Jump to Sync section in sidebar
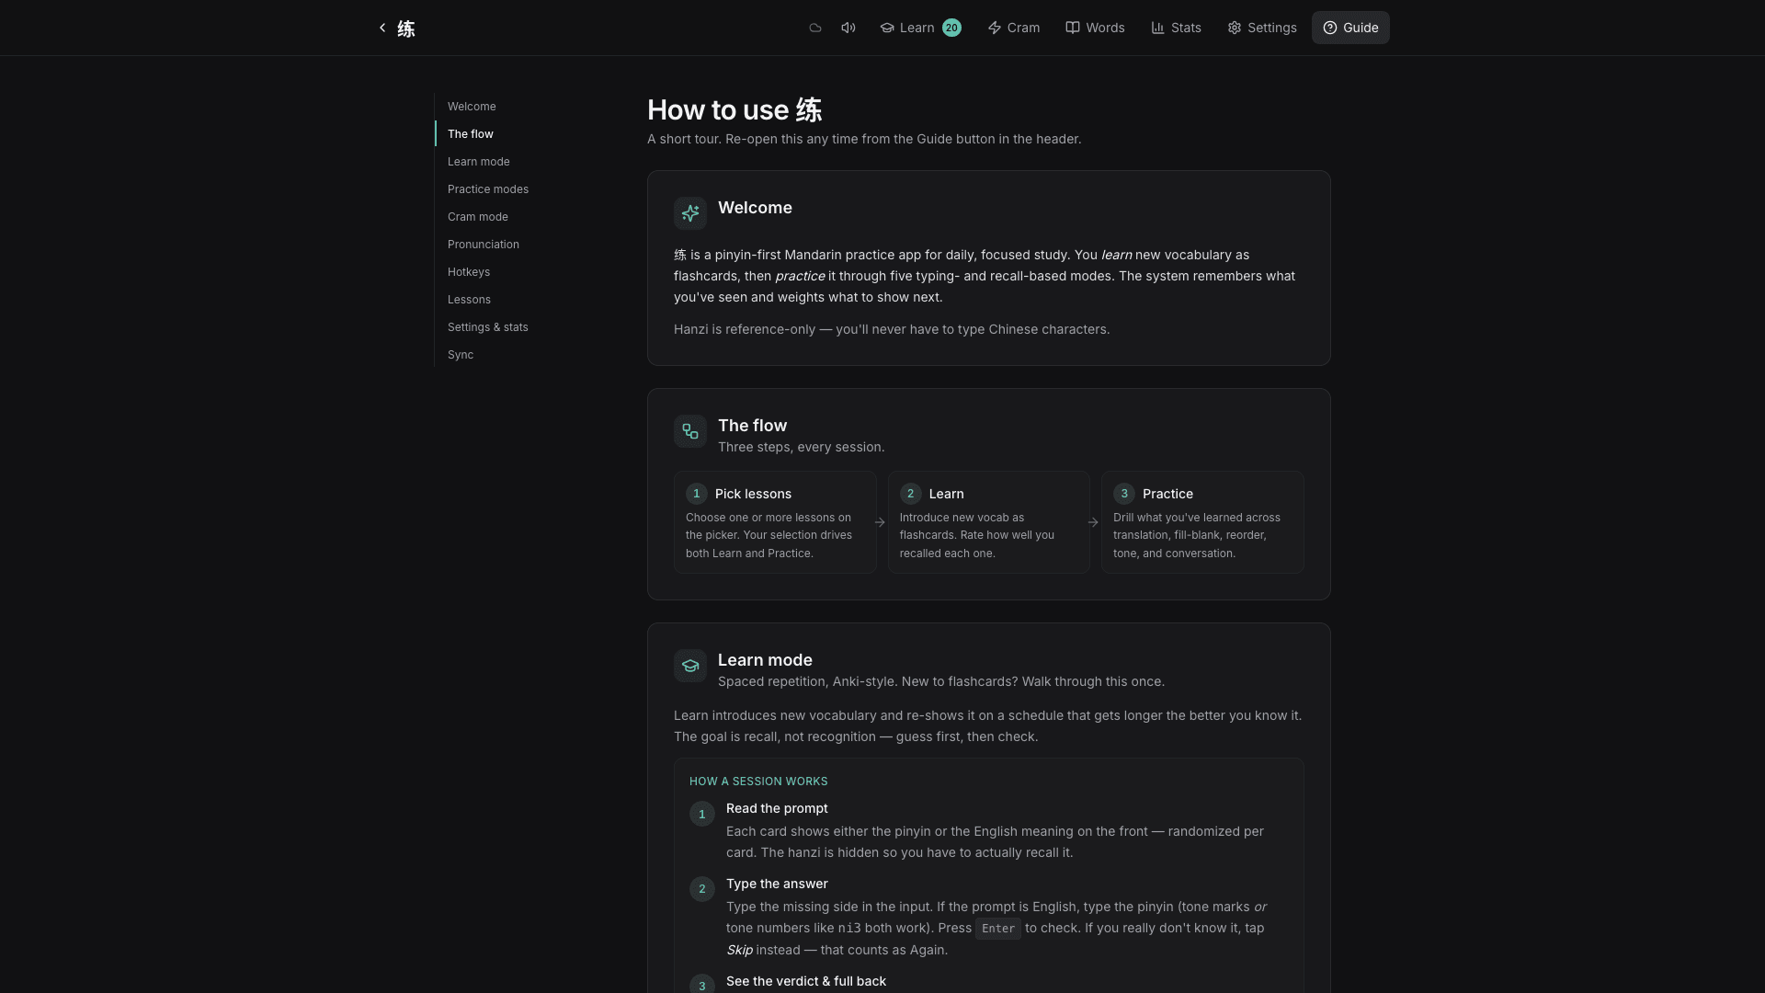Screen dimensions: 1765x993 pos(461,355)
